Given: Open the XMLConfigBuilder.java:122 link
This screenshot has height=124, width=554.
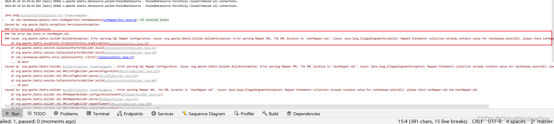Looking at the screenshot, I should click(x=138, y=71).
